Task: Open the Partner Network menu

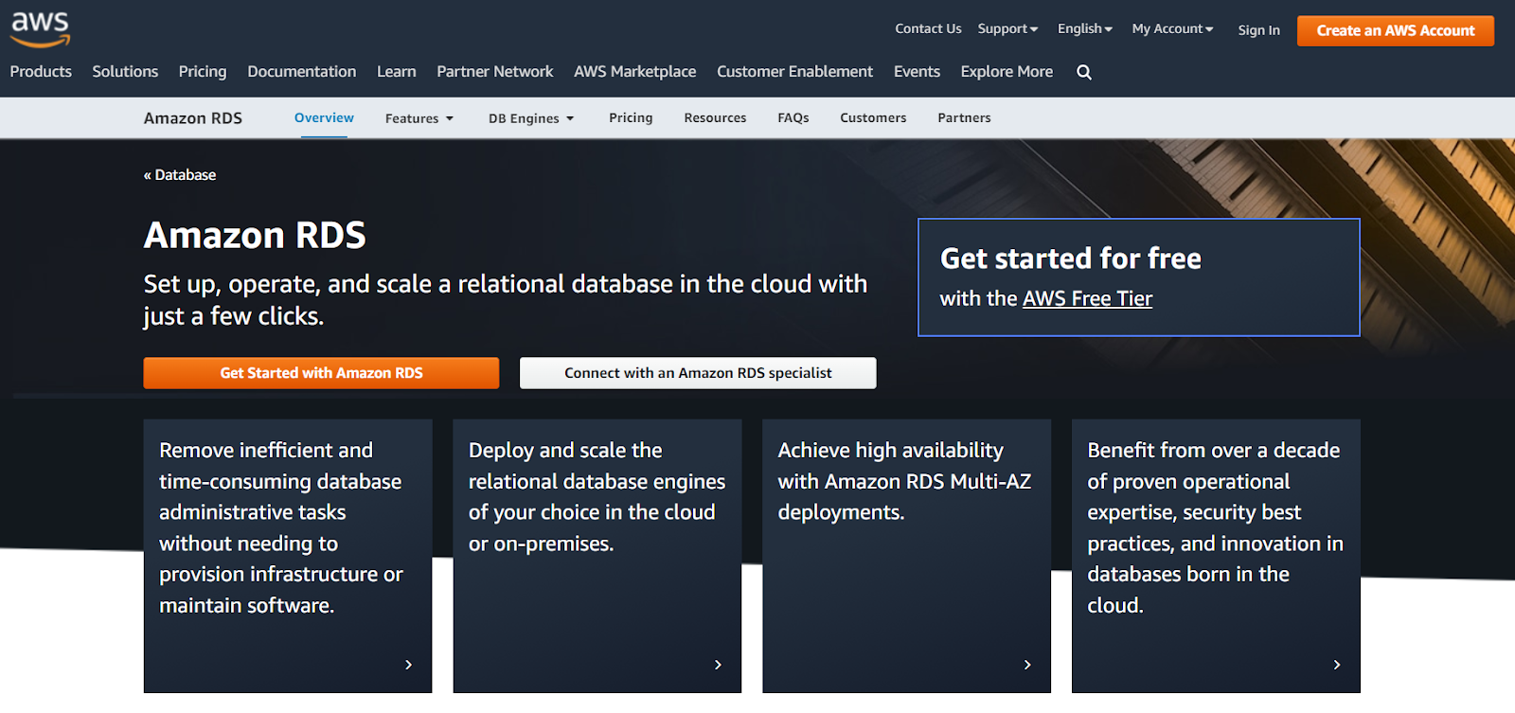Action: (495, 72)
